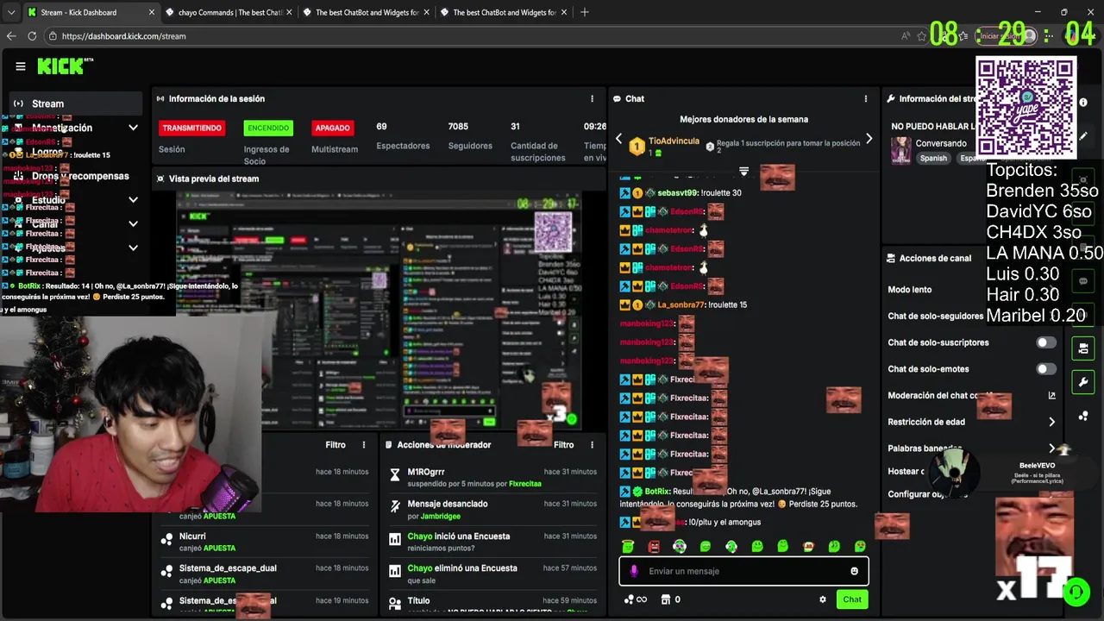Switch to the second 'The best ChatBot and Widgets' tab
Image resolution: width=1104 pixels, height=621 pixels.
tap(367, 12)
